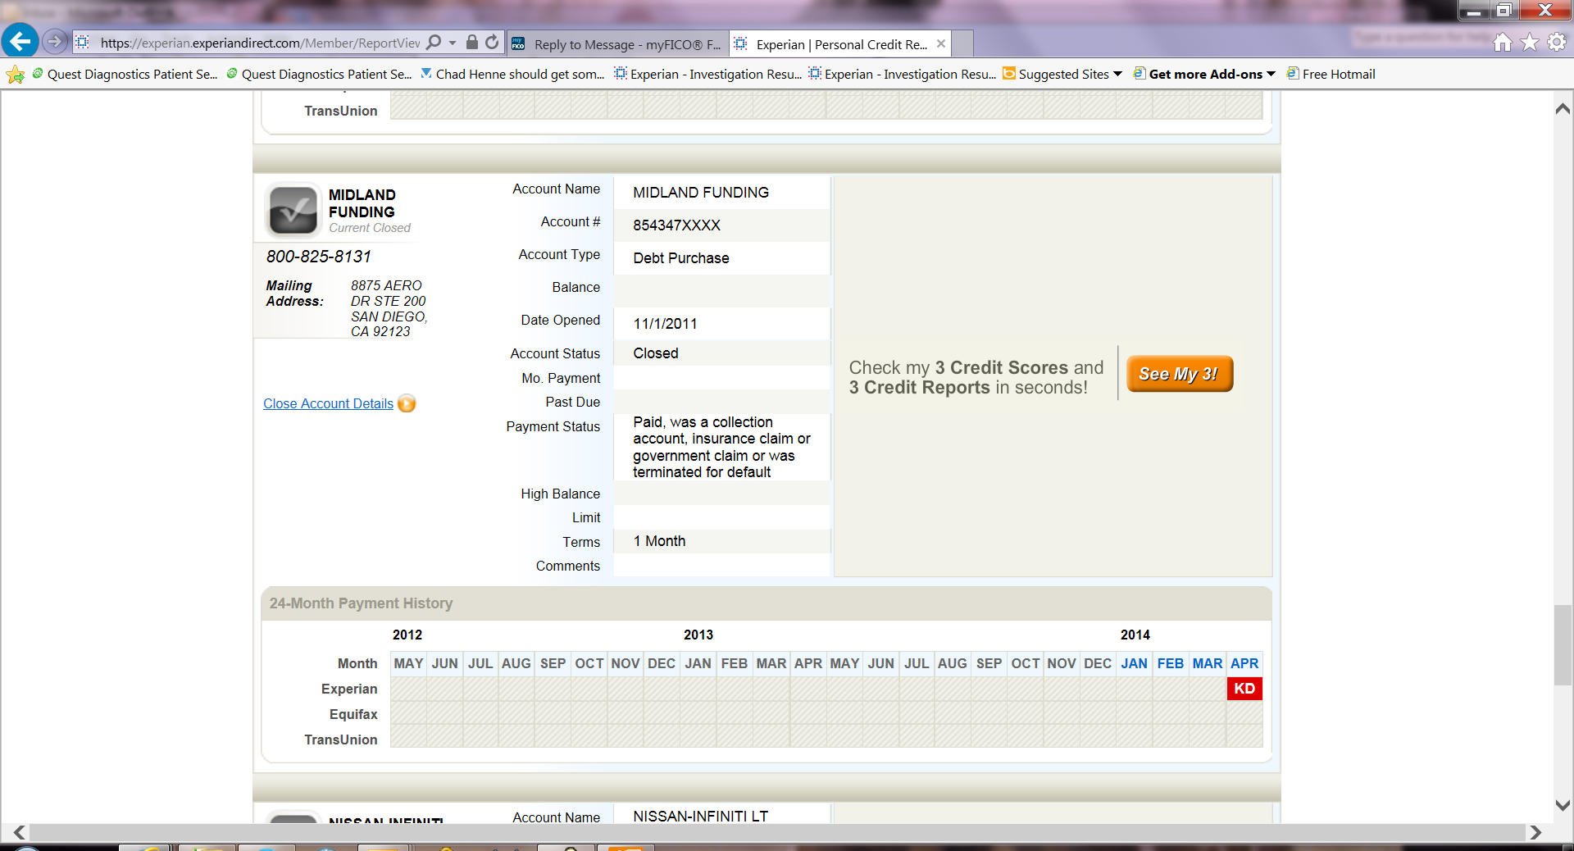This screenshot has height=851, width=1574.
Task: Click the vertical scrollbar thumb
Action: [x=1563, y=644]
